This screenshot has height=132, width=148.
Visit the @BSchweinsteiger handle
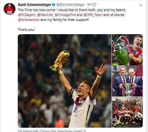tap(70, 5)
